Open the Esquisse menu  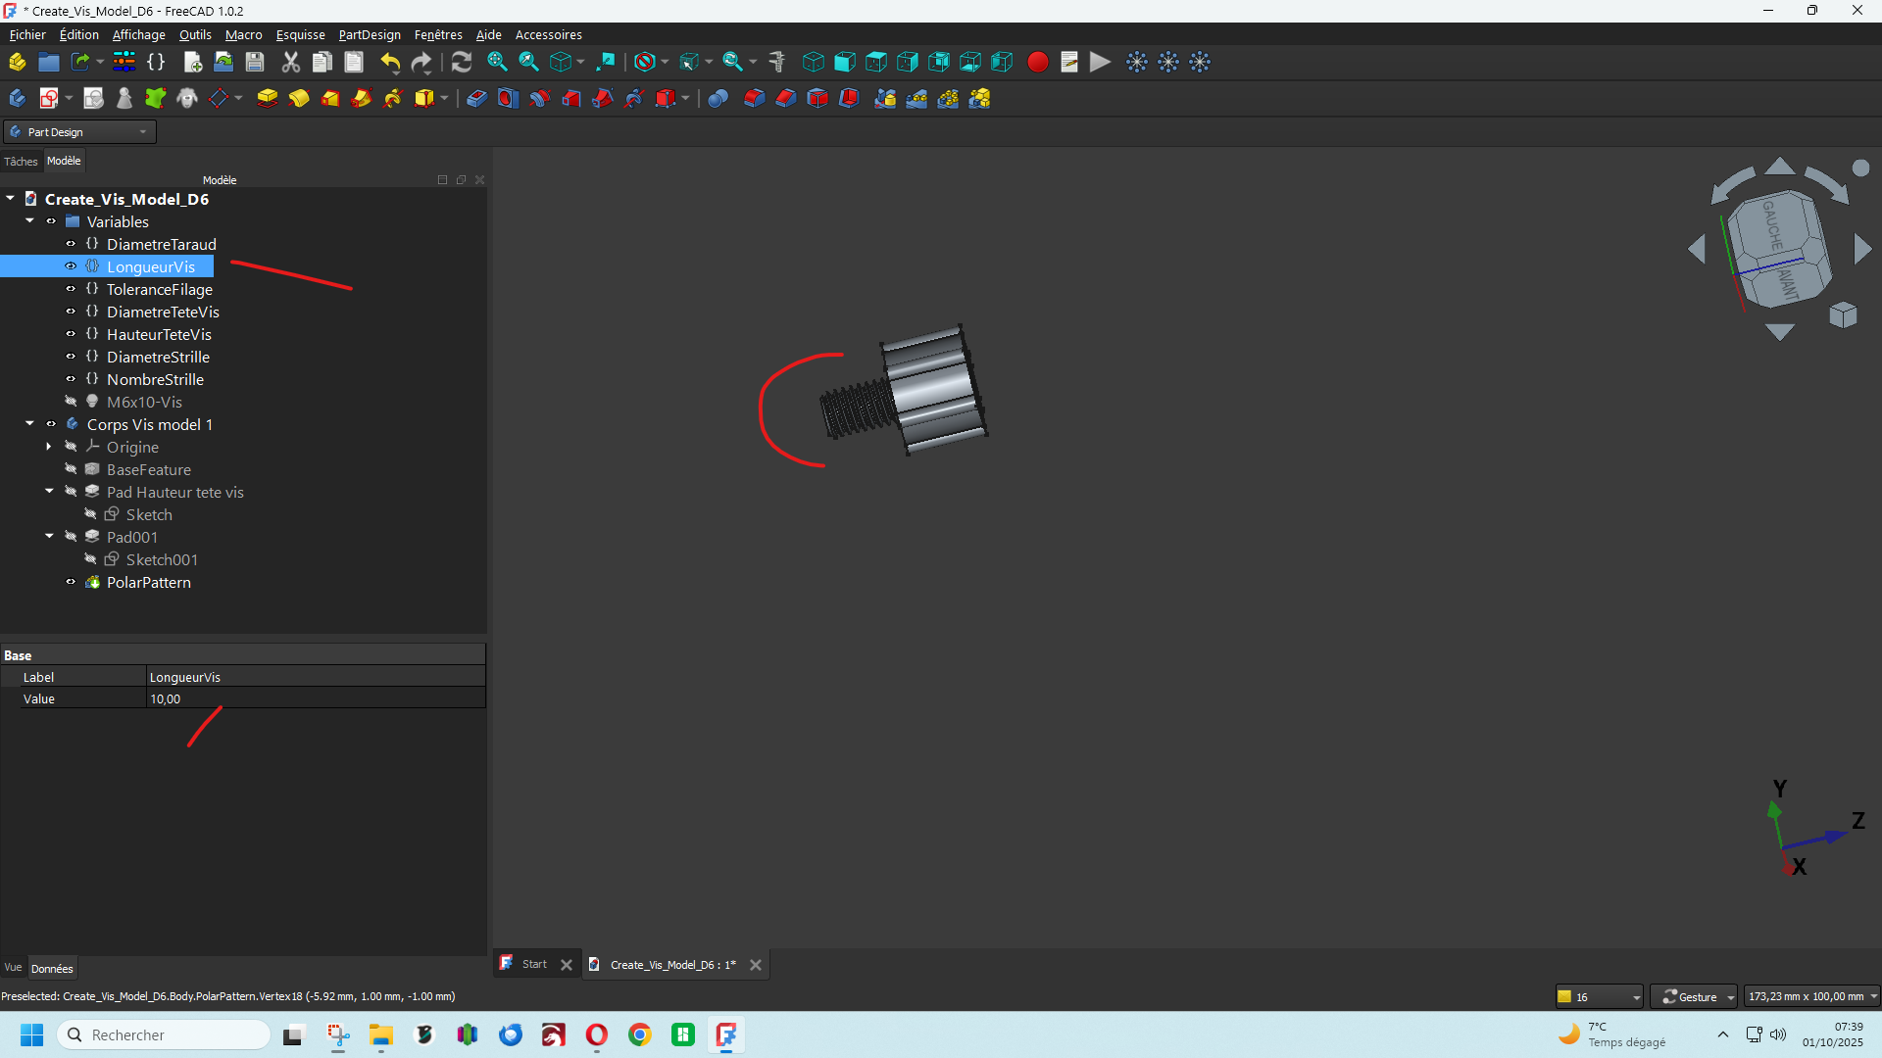coord(300,34)
